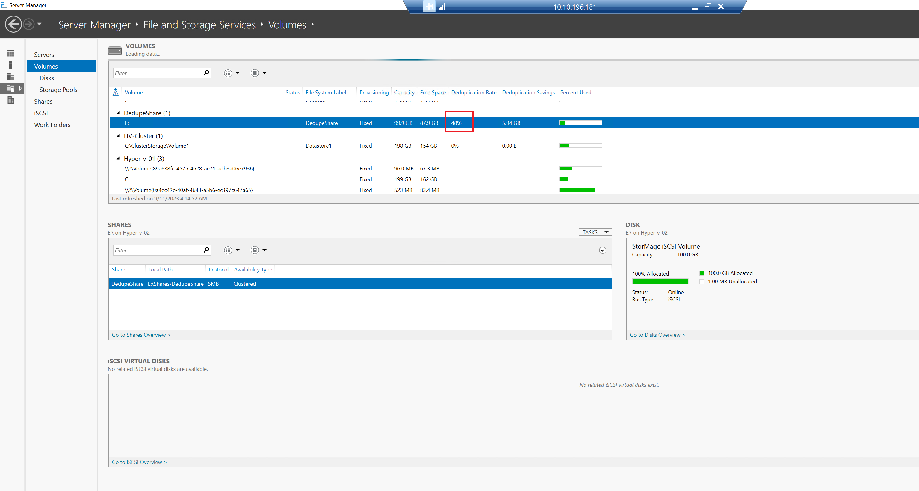Collapse the DedupeShare (1) group
Screen dimensions: 919x491
coord(118,113)
